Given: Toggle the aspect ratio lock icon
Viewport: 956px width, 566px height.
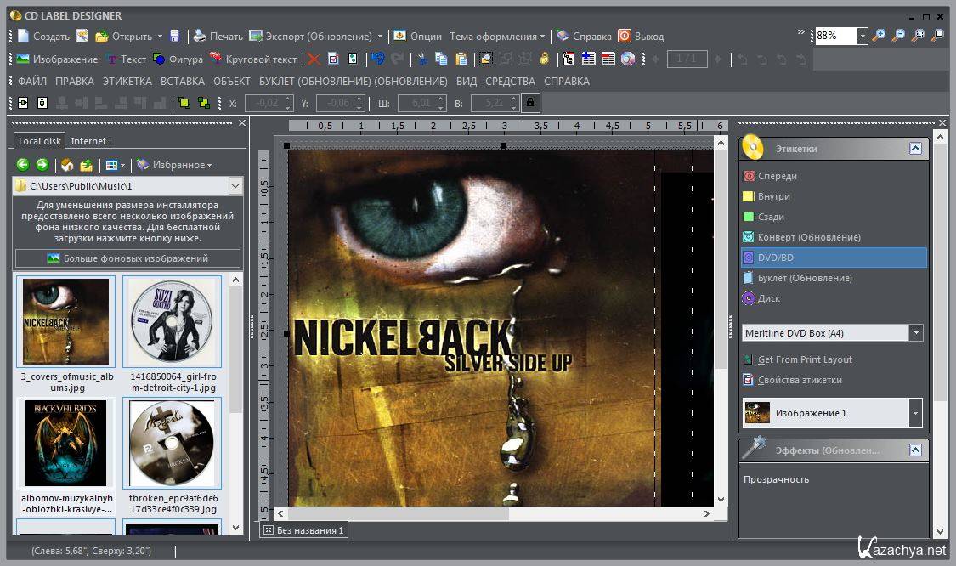Looking at the screenshot, I should click(x=529, y=103).
